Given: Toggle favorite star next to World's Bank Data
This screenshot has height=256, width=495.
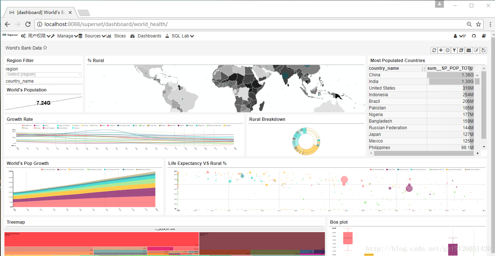Looking at the screenshot, I should (x=45, y=48).
